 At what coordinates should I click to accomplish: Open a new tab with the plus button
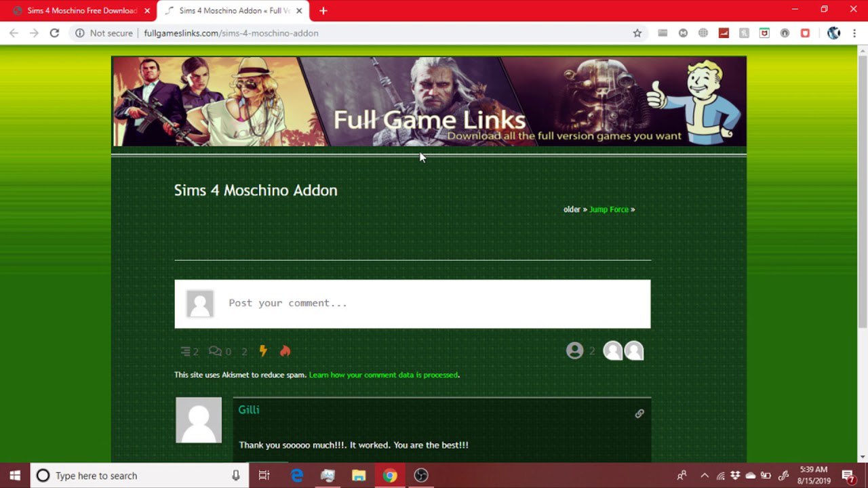tap(323, 11)
